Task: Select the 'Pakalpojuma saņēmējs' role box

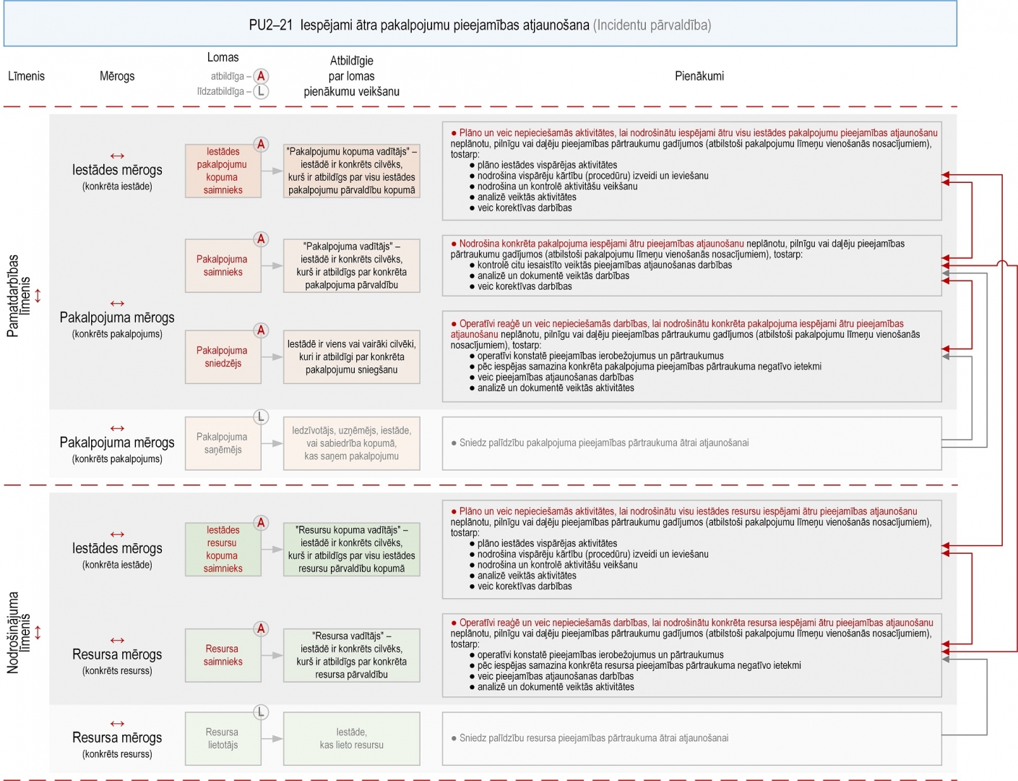Action: point(223,443)
